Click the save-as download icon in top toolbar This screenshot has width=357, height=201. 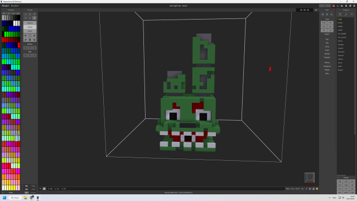(x=337, y=6)
